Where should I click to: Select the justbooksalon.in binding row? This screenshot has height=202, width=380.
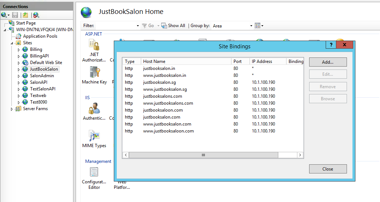tap(213, 68)
